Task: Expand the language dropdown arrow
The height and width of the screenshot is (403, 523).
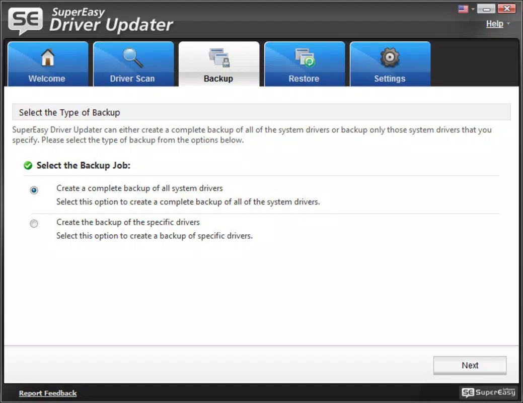Action: pyautogui.click(x=473, y=9)
